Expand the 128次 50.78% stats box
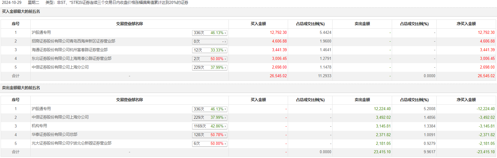The image size is (497, 158). (210, 135)
